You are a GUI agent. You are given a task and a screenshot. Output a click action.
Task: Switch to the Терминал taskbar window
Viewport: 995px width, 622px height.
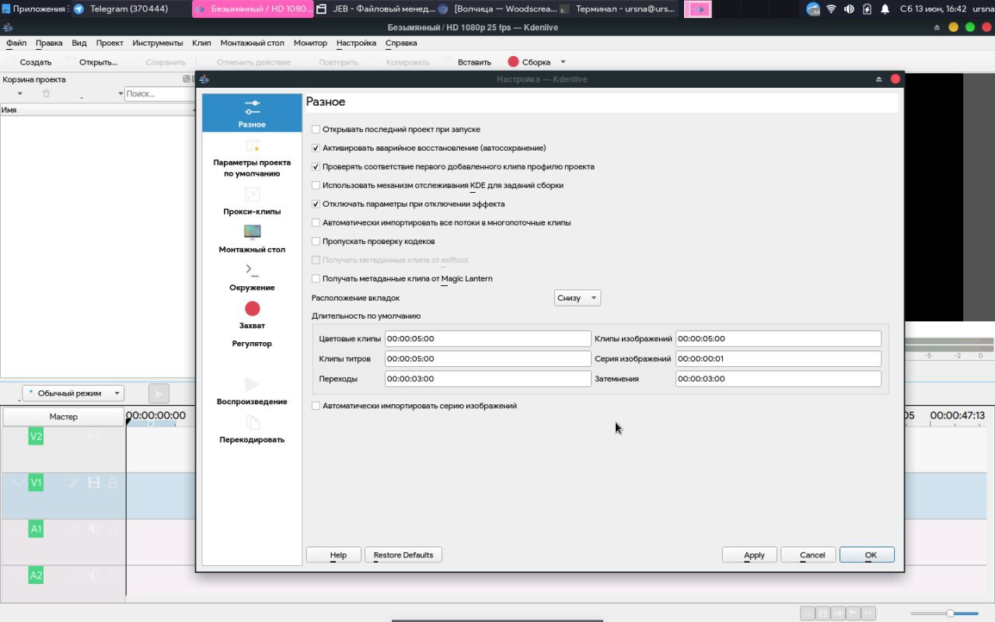(617, 9)
